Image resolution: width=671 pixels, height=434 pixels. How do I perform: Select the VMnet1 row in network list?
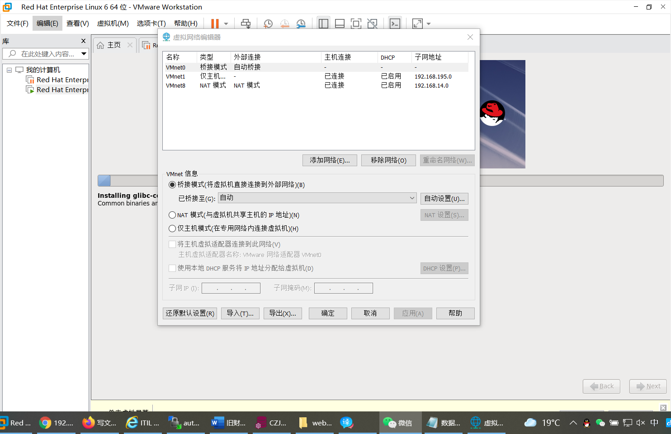pos(317,76)
